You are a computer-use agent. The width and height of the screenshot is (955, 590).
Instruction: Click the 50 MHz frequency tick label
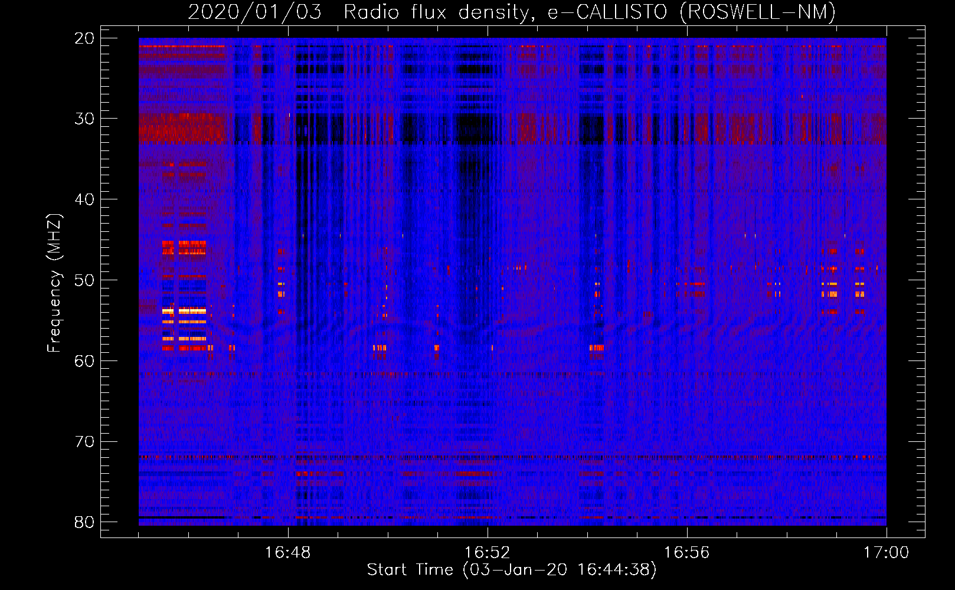pyautogui.click(x=84, y=280)
